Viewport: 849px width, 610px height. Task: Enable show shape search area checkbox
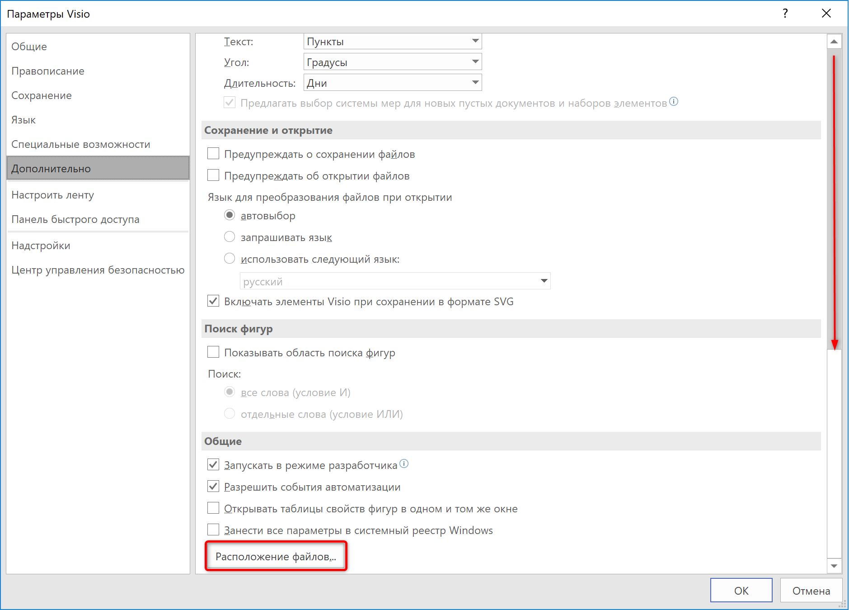coord(213,352)
